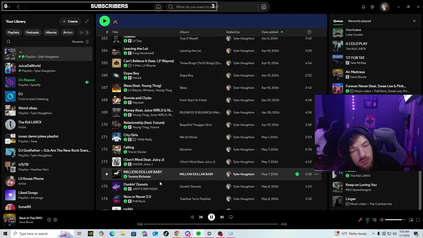Viewport: 423px width, 238px height.
Task: Open artist link Tommy Richman
Action: (139, 177)
